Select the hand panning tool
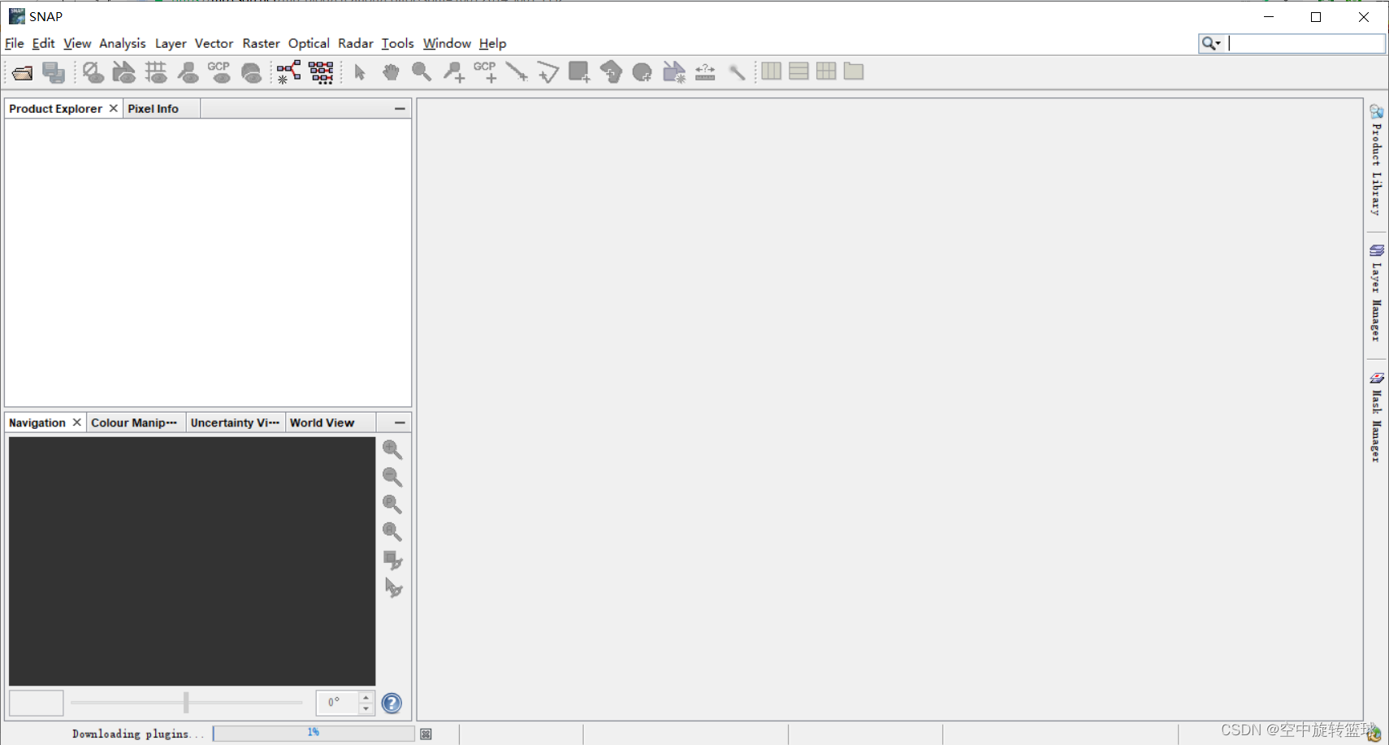 point(391,72)
